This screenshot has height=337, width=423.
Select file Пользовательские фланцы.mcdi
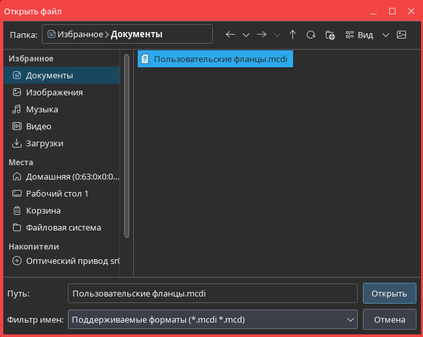[215, 59]
